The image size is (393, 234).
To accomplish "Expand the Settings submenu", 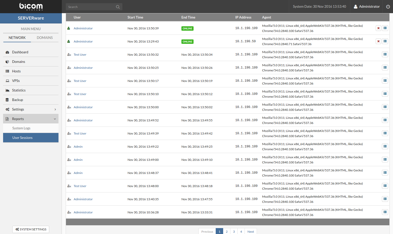I will point(55,110).
